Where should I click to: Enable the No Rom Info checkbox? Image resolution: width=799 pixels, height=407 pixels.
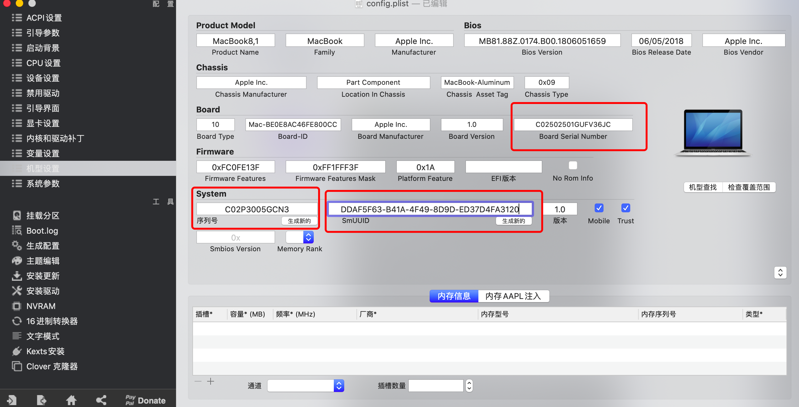point(573,166)
